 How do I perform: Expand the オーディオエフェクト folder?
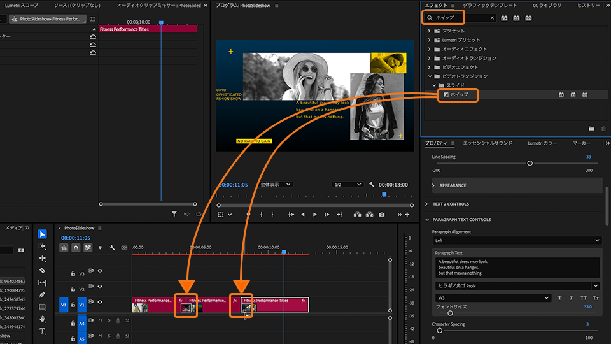tap(430, 49)
